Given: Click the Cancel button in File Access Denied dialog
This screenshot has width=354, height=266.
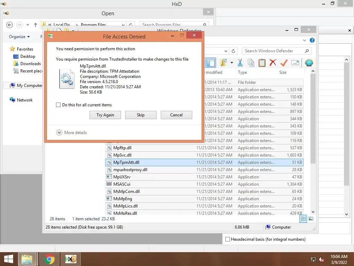Looking at the screenshot, I should [x=176, y=115].
